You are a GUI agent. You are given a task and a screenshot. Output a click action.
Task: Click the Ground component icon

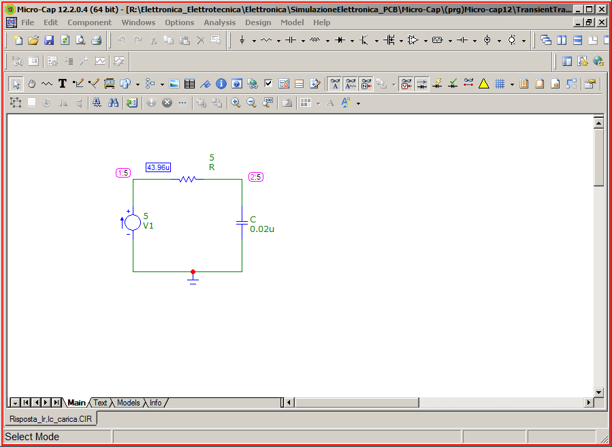[242, 40]
